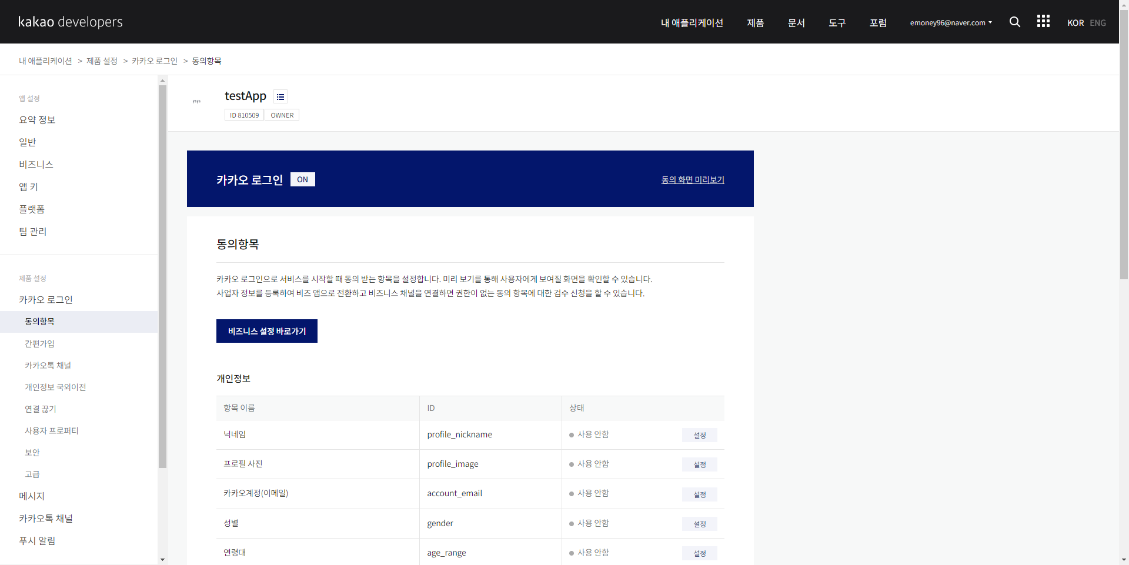
Task: Select 카카오톡 채널 sub-item under 카카오 로그인
Action: coord(48,366)
